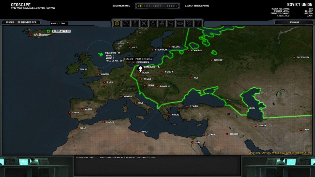The image size is (315, 177).
Task: Open the Vehicles tank icon
Action: point(180,23)
